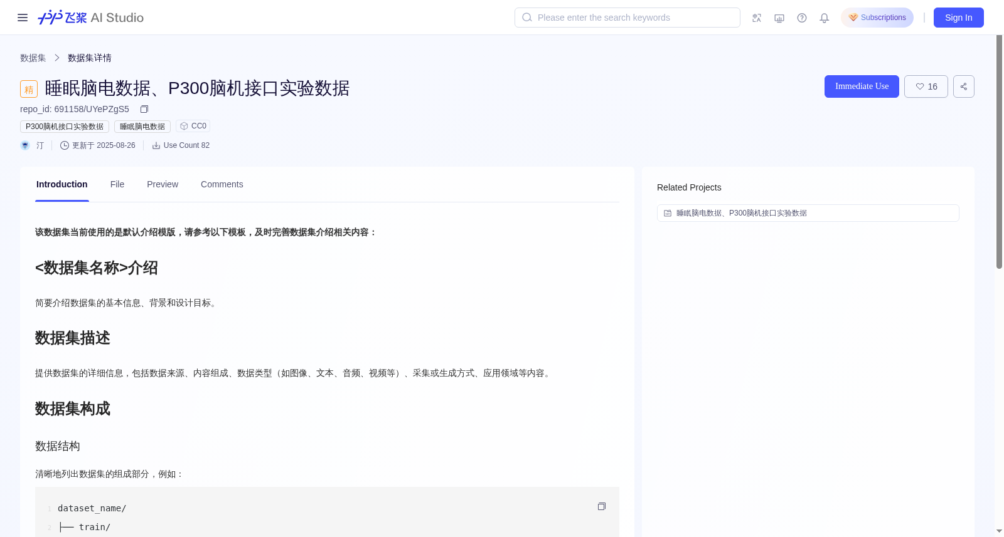Click the 数据集构成 heading
1004x537 pixels.
tap(73, 409)
